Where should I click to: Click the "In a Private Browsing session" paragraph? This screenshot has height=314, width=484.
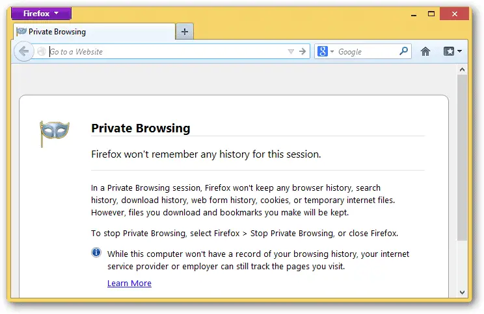coord(243,200)
